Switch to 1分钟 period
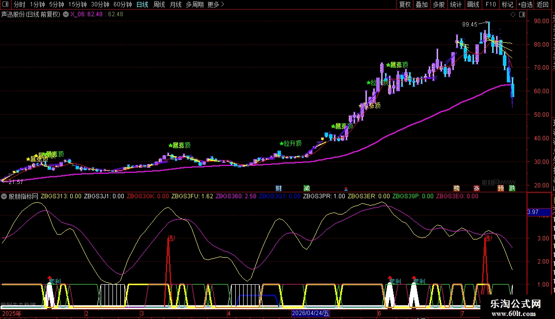This screenshot has height=319, width=555. coord(37,4)
